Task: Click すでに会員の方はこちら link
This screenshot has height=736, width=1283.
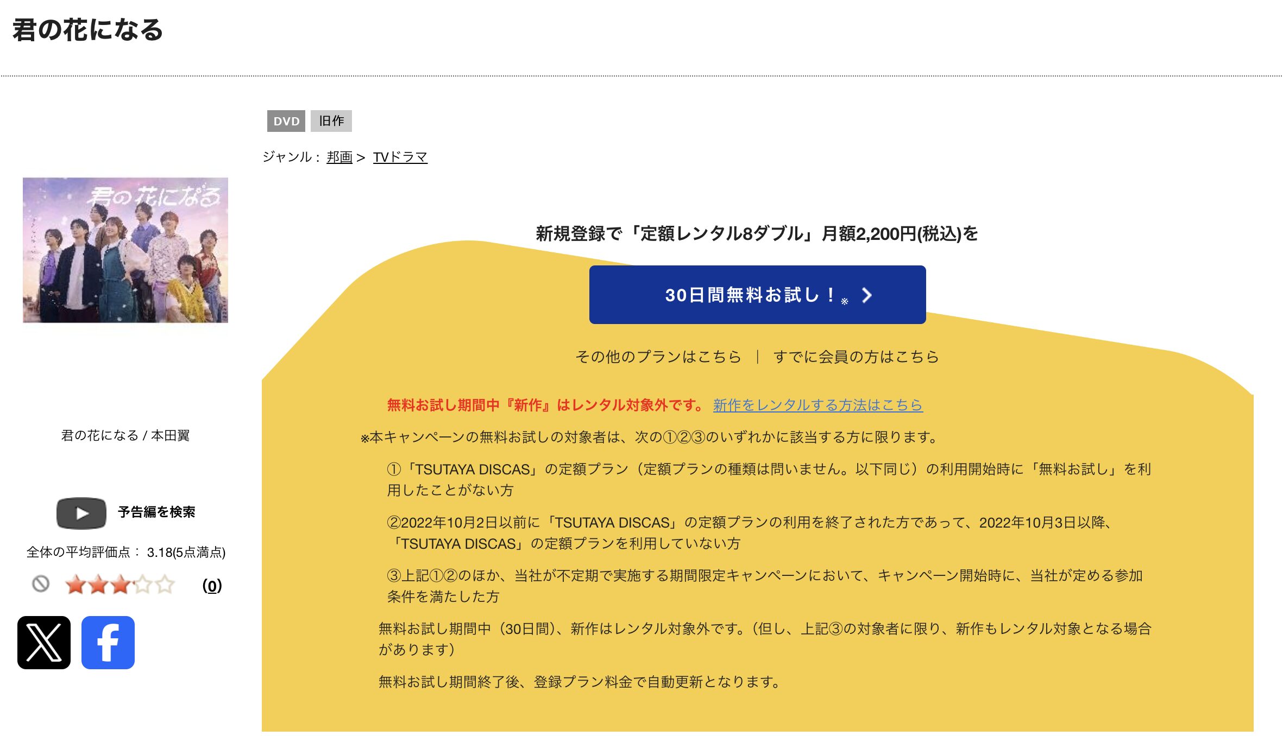Action: pos(856,357)
